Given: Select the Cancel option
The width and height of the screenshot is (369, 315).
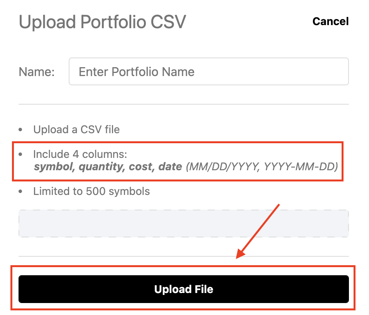Looking at the screenshot, I should (x=330, y=21).
